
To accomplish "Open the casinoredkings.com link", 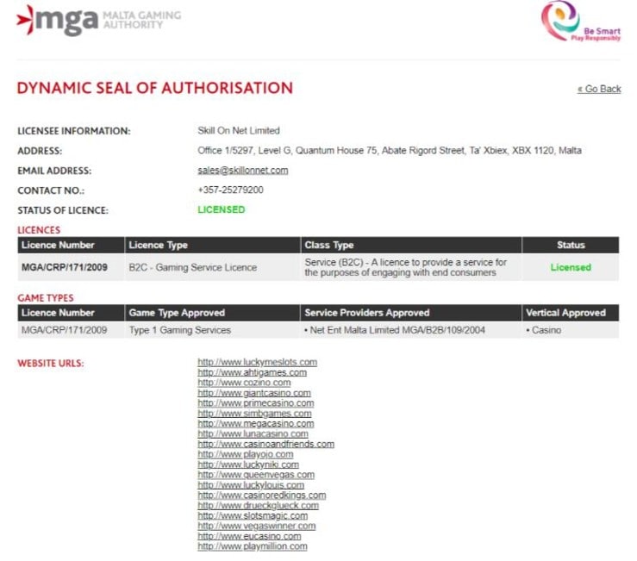I will click(x=262, y=496).
